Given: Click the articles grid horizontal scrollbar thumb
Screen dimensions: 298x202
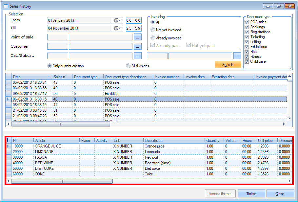Looking at the screenshot, I should 62,181.
